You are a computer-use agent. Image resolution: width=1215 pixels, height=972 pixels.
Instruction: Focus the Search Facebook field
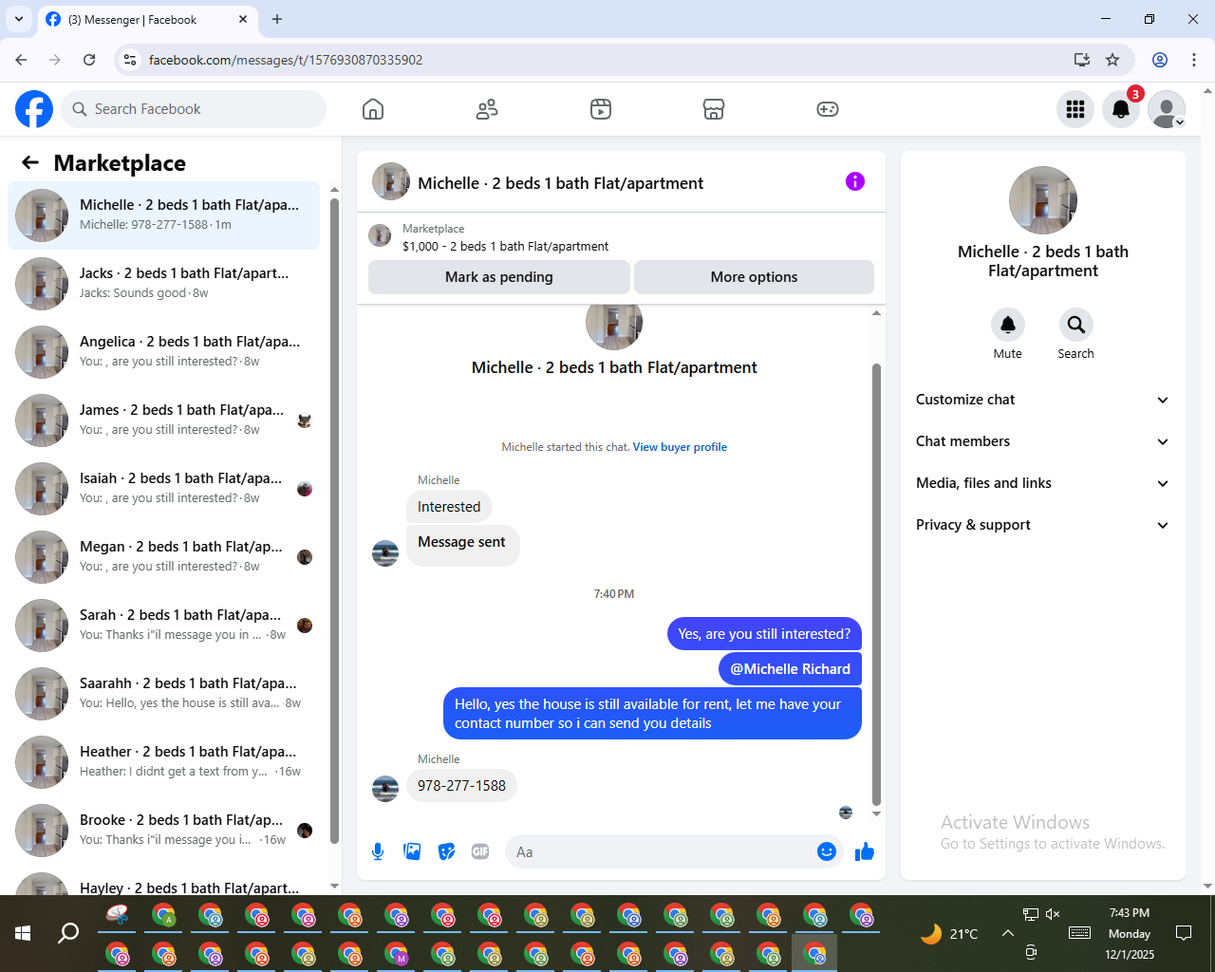click(x=194, y=109)
